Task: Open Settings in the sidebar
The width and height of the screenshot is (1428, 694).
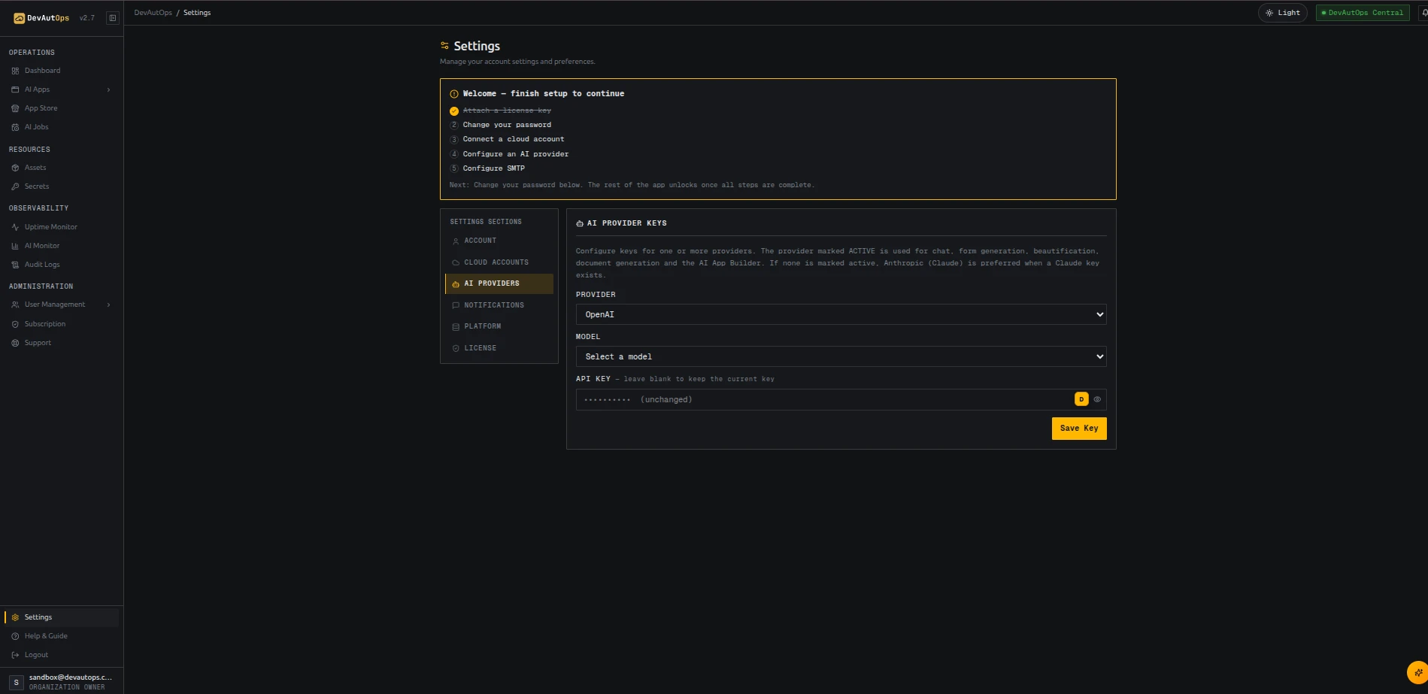Action: pos(62,617)
